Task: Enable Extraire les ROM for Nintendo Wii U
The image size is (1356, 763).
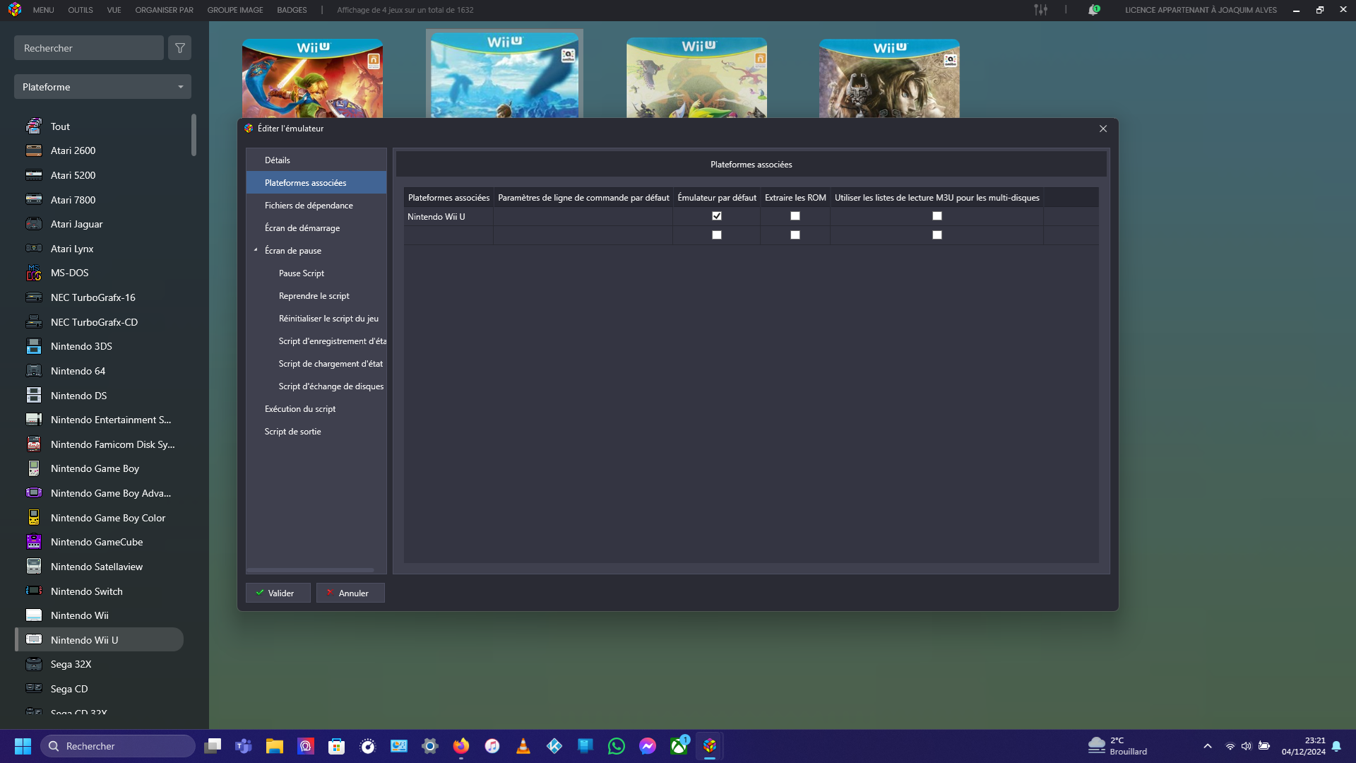Action: click(x=795, y=216)
